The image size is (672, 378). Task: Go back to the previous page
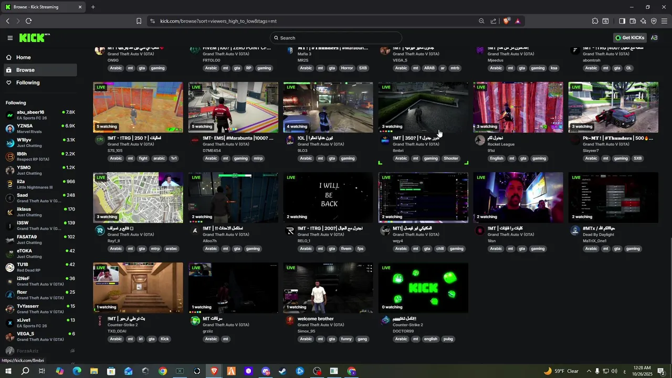coord(7,21)
